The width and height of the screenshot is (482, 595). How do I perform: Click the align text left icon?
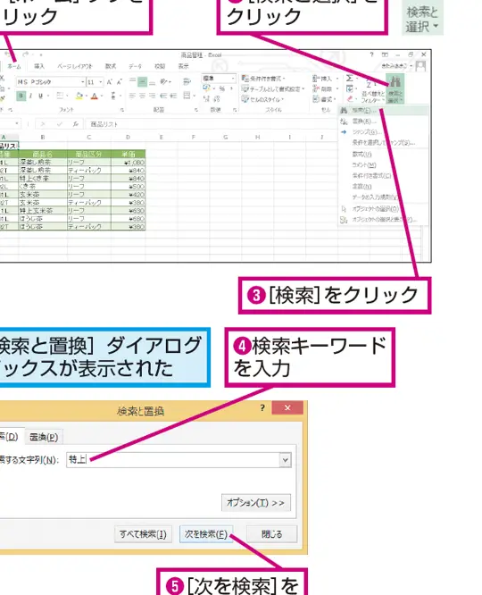132,96
